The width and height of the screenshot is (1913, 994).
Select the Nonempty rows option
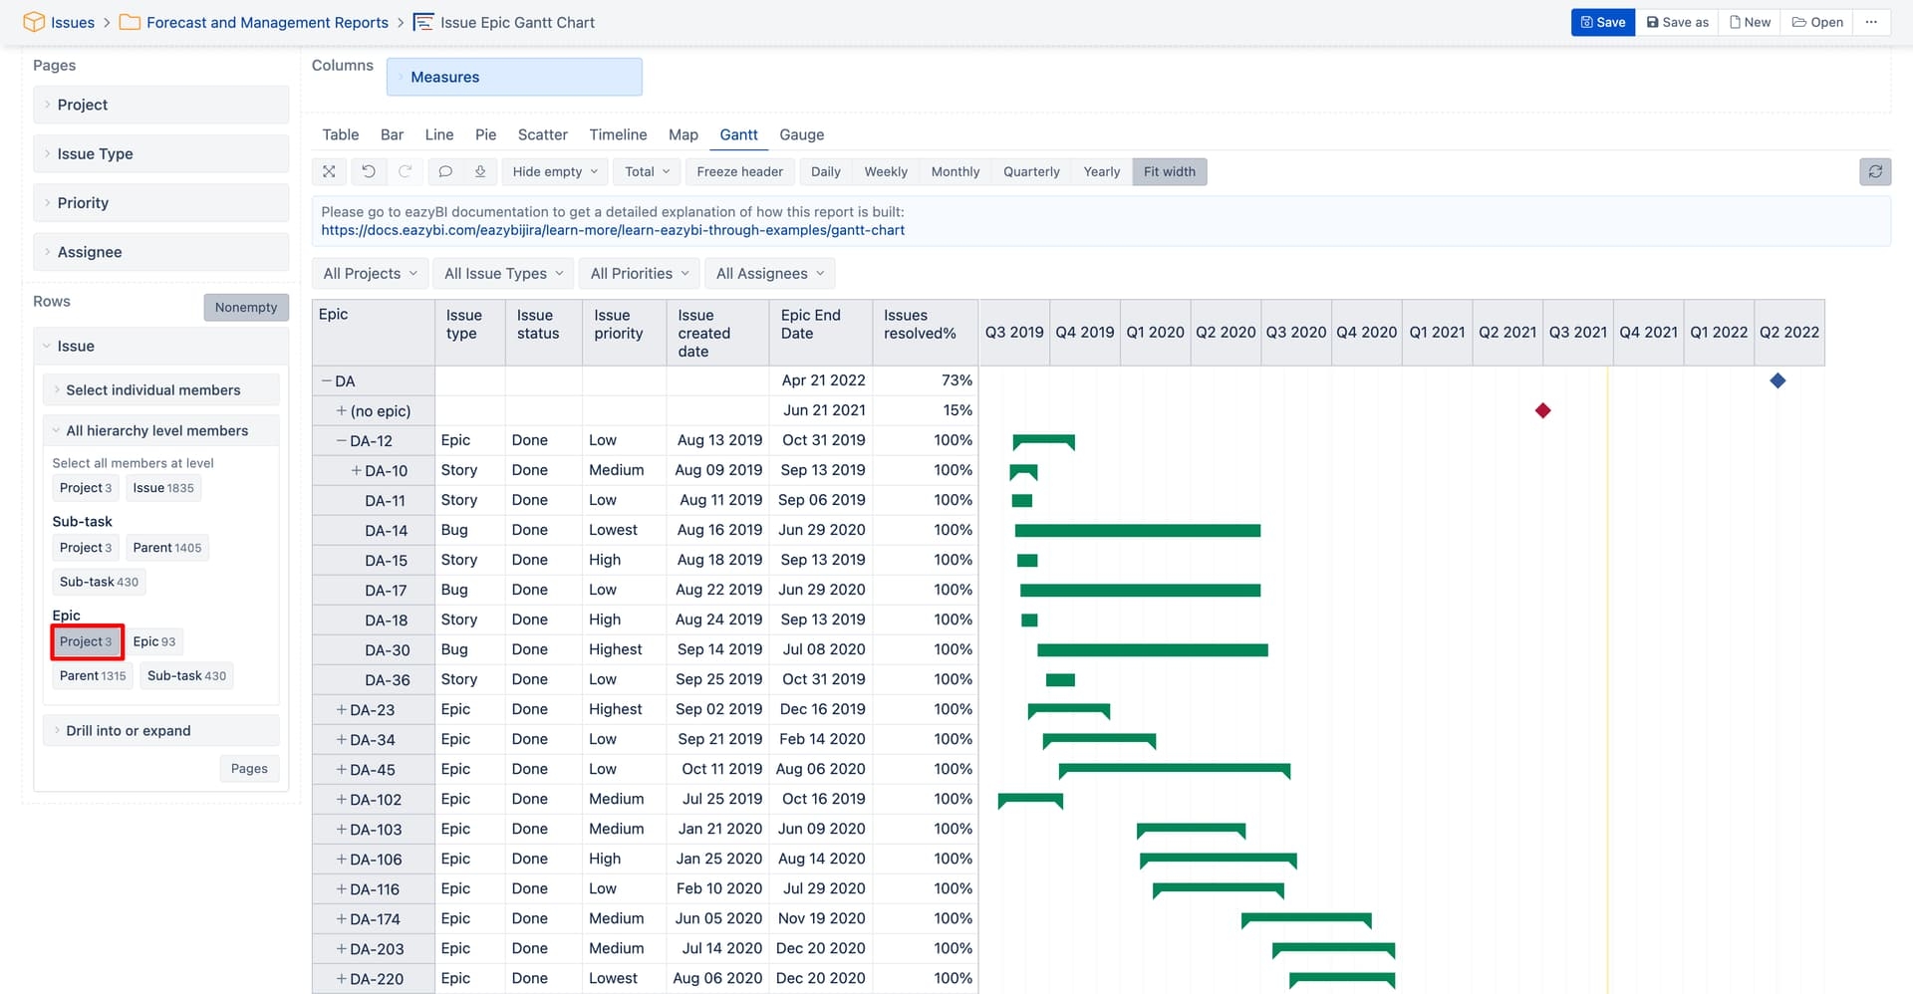point(246,307)
